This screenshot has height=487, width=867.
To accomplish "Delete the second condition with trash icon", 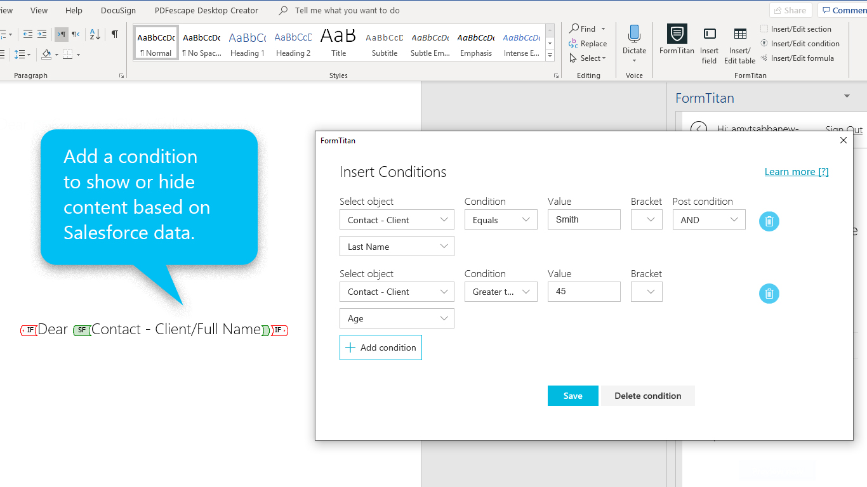I will click(769, 294).
